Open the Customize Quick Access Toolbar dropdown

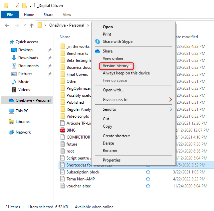point(30,6)
